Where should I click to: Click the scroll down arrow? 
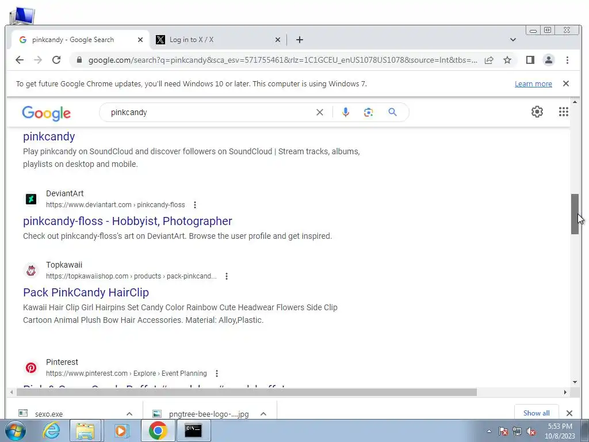575,382
